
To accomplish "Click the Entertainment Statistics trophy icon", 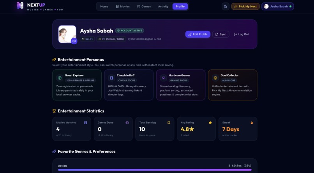I will point(54,111).
